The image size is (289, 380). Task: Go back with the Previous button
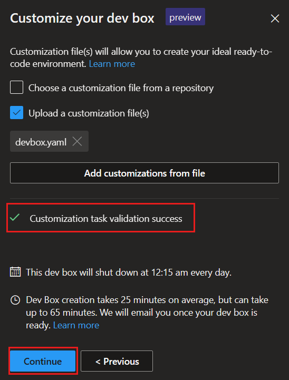117,361
